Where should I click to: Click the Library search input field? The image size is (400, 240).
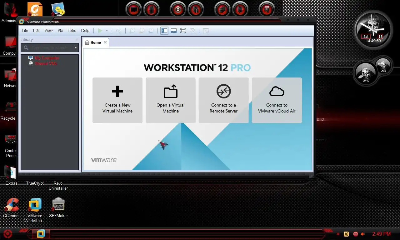coord(50,47)
